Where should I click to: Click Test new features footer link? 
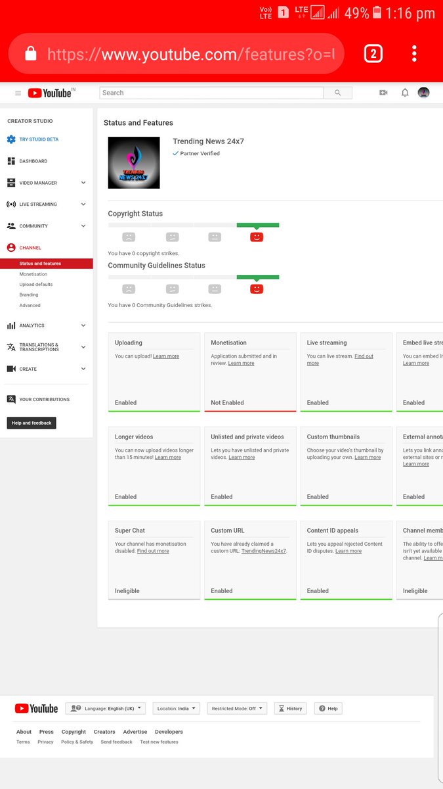[159, 742]
